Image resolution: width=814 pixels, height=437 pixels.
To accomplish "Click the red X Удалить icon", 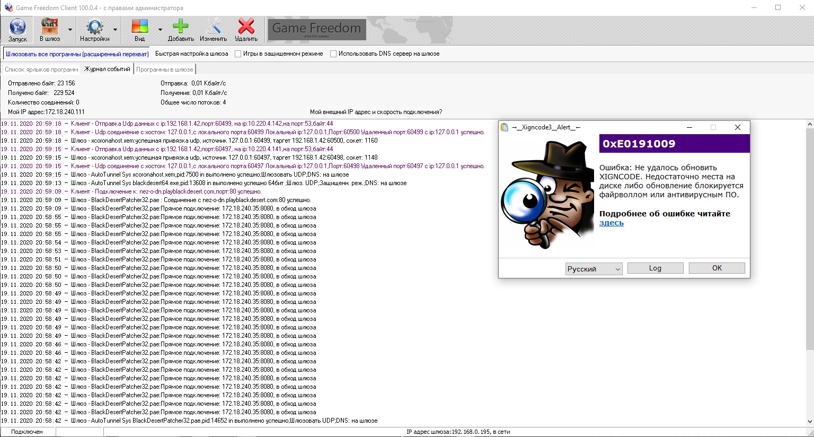I will pyautogui.click(x=246, y=26).
